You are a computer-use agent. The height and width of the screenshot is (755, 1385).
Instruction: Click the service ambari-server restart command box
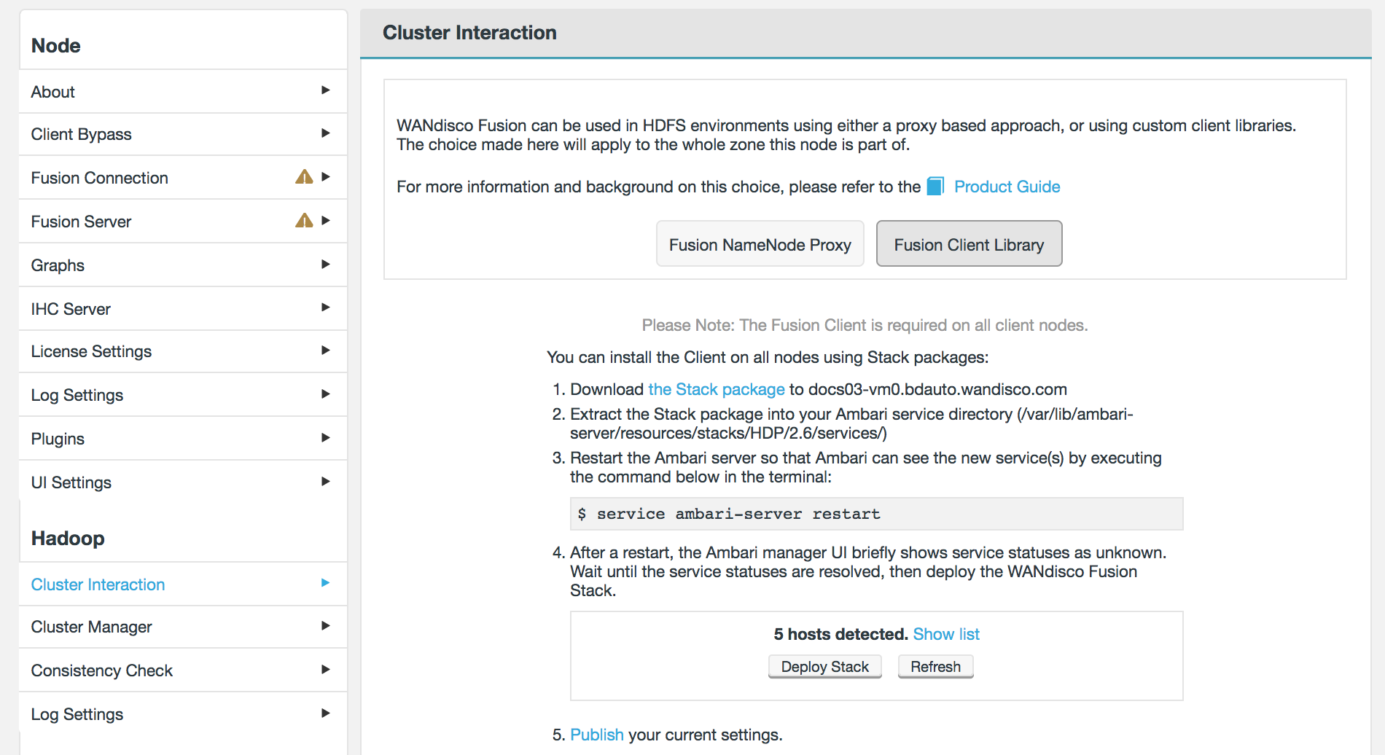(876, 514)
